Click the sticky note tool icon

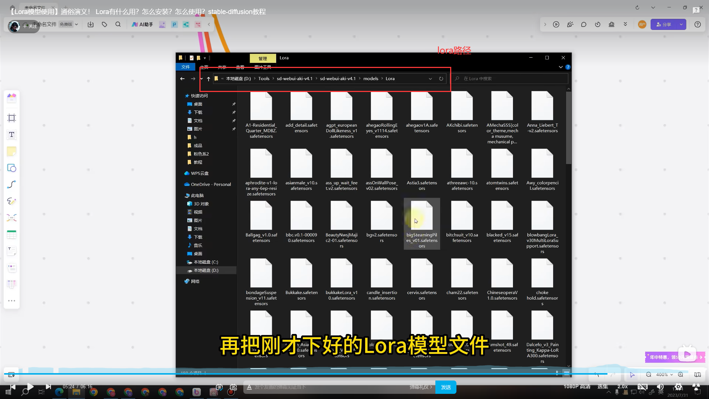click(11, 151)
